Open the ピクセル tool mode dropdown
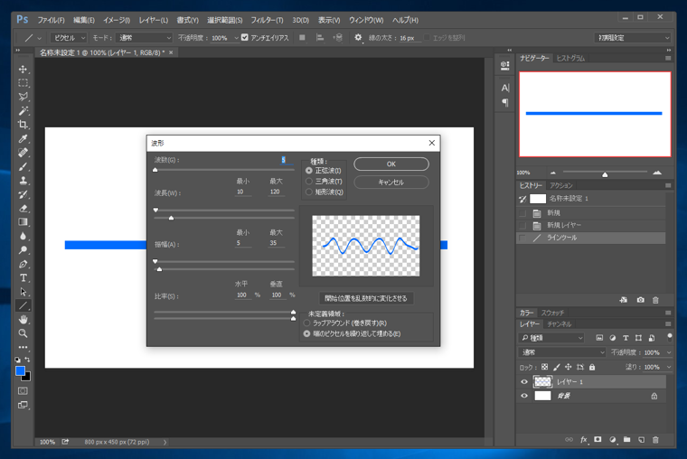Screen dimensions: 687x459 click(69, 38)
